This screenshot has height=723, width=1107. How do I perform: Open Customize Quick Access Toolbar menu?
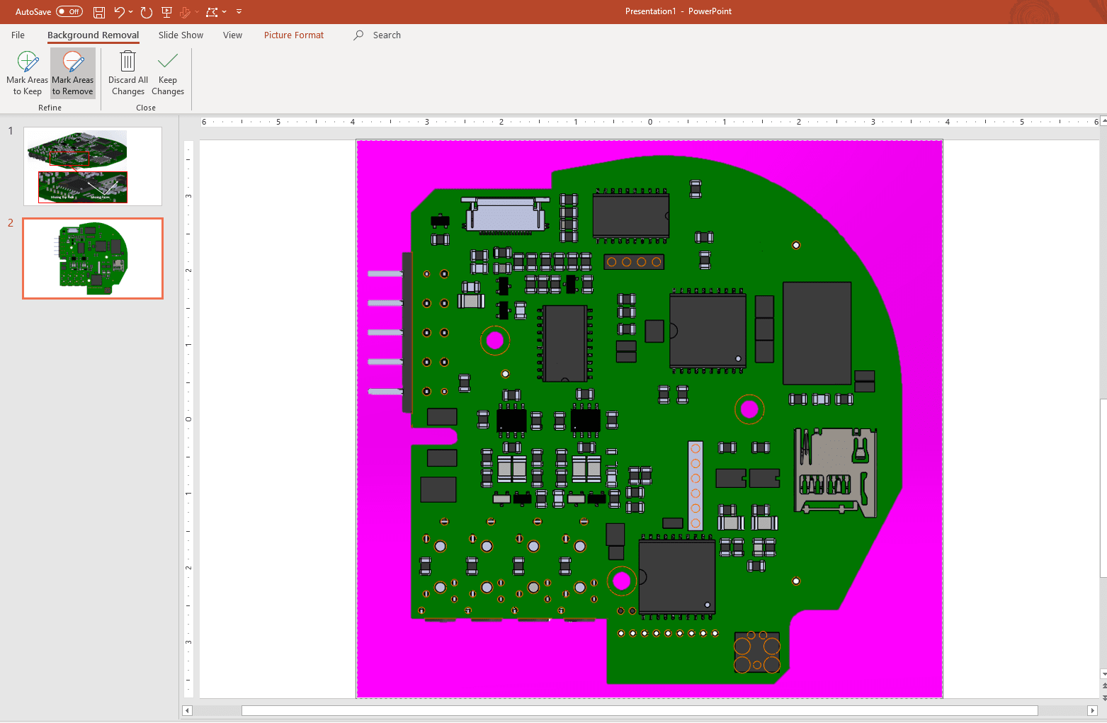[x=239, y=12]
